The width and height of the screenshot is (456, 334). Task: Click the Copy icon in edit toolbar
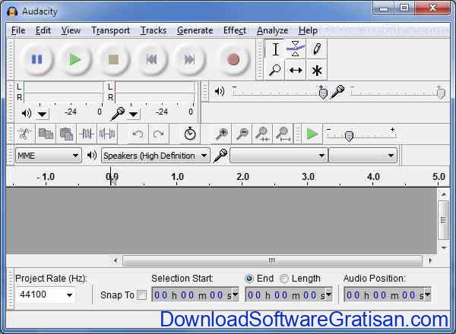coord(46,134)
